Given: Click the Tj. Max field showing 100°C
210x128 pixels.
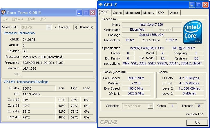Looking at the screenshot, I should pyautogui.click(x=39, y=88).
